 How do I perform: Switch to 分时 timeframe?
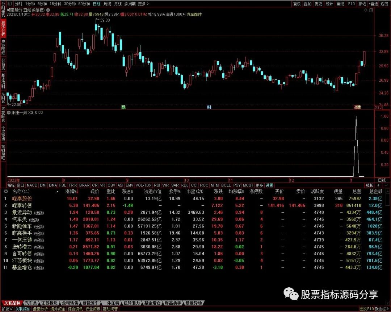pyautogui.click(x=19, y=4)
